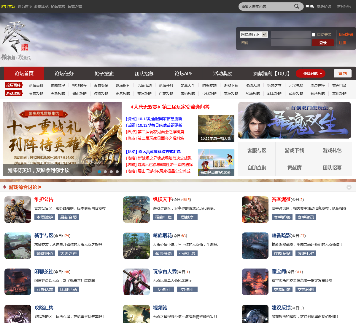This screenshot has width=356, height=323.
Task: Click 设为首页 in the top bar
Action: (25, 7)
